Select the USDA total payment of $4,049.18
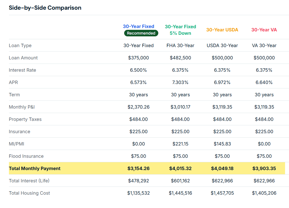The image size is (289, 208). pyautogui.click(x=222, y=168)
